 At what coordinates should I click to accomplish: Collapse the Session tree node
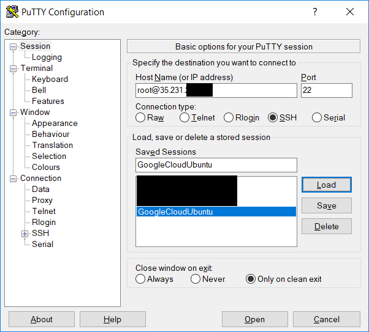[13, 46]
